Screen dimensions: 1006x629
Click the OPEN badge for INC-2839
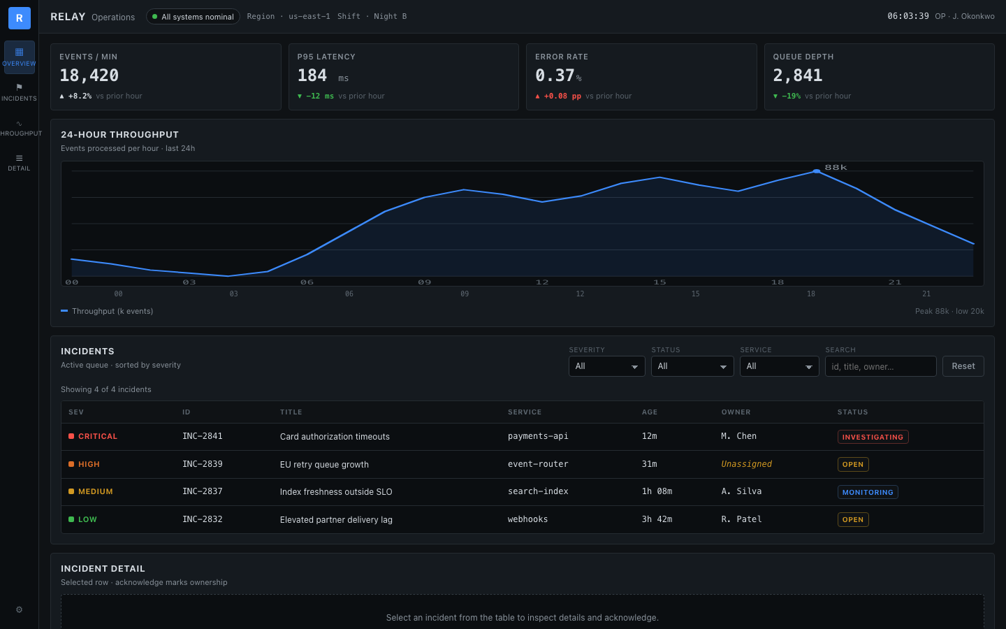pyautogui.click(x=853, y=464)
